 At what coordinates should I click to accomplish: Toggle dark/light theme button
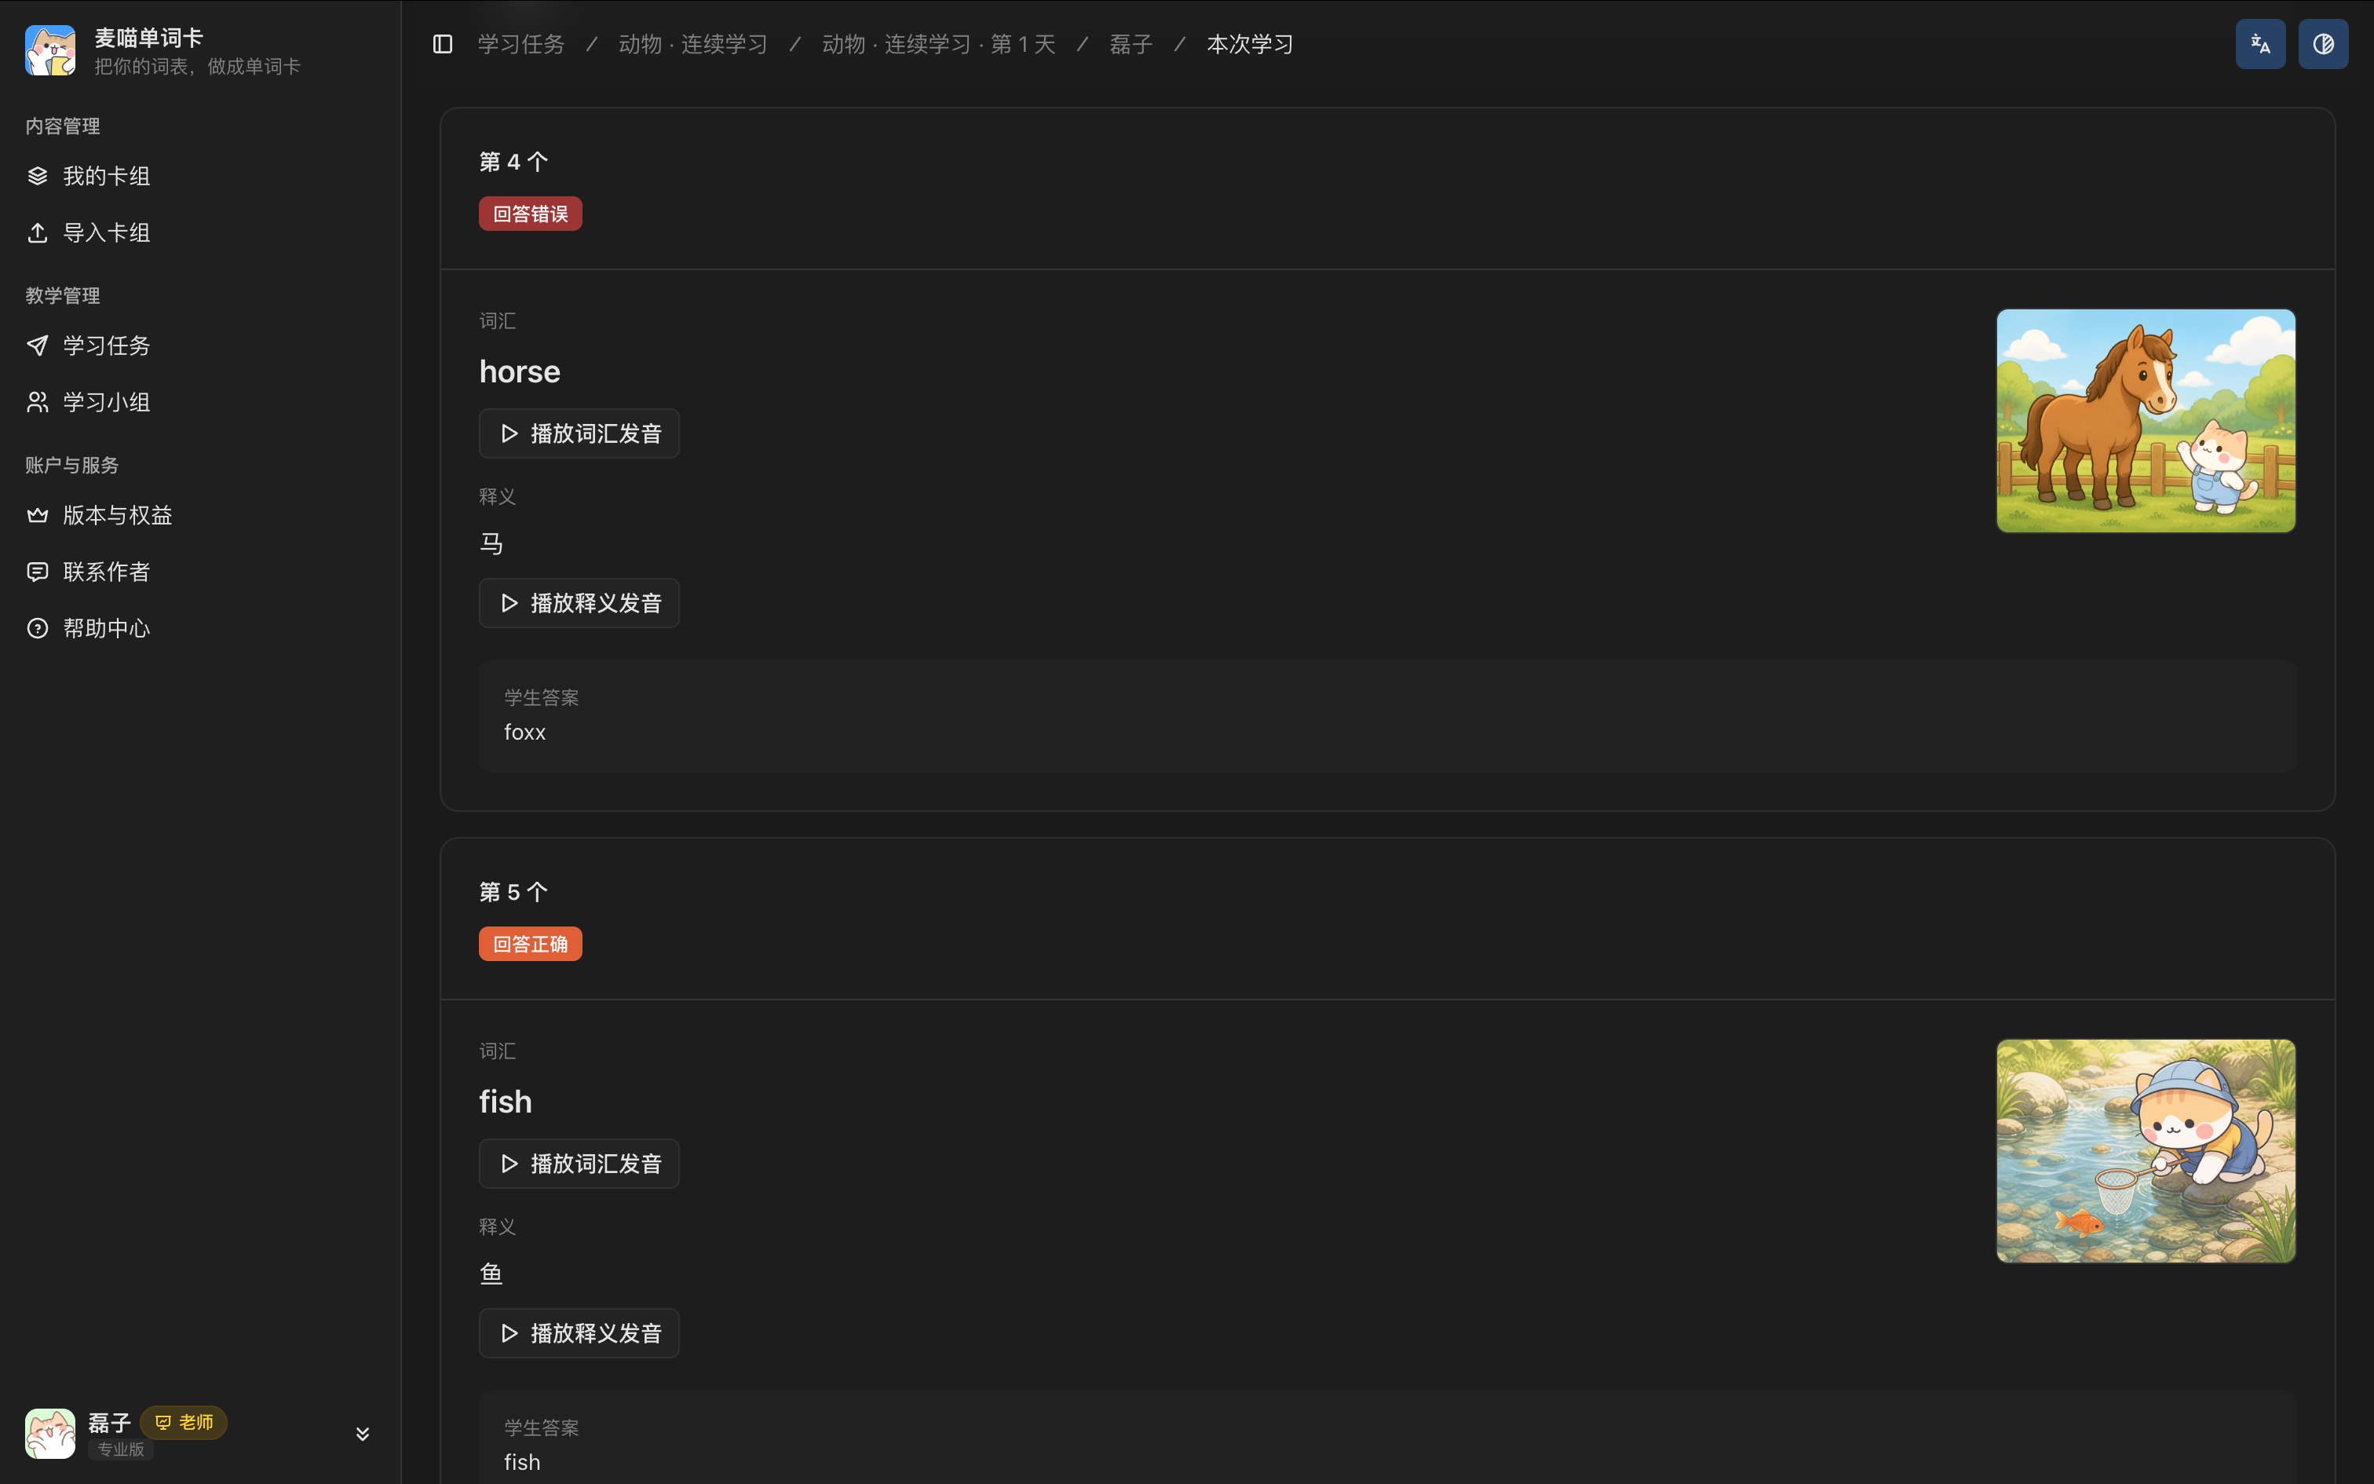coord(2323,44)
